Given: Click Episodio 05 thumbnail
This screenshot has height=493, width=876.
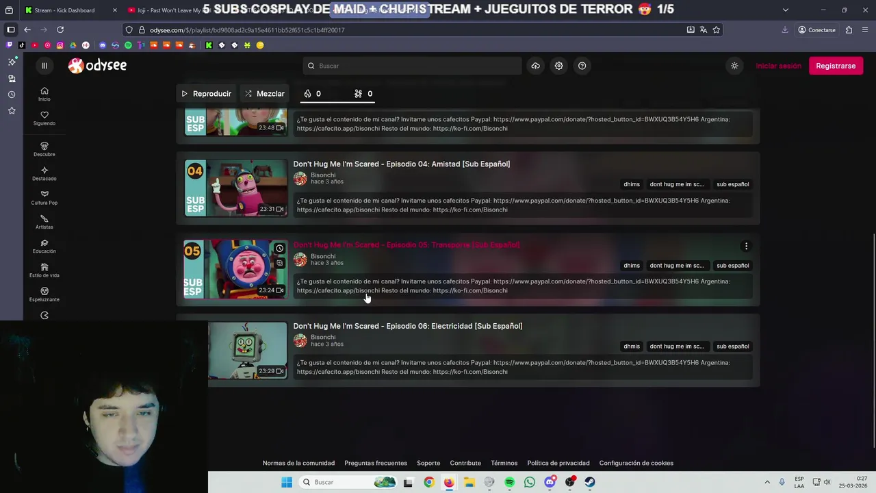Looking at the screenshot, I should (236, 268).
